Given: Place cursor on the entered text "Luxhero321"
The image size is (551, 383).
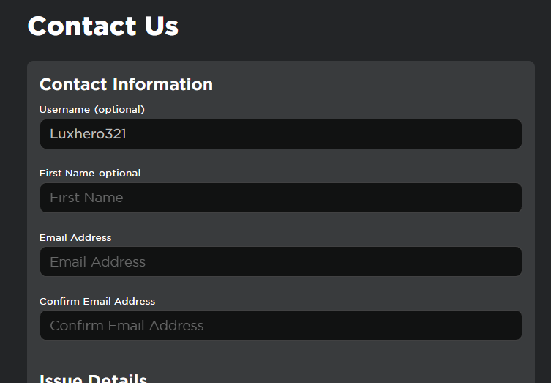Looking at the screenshot, I should (x=88, y=134).
